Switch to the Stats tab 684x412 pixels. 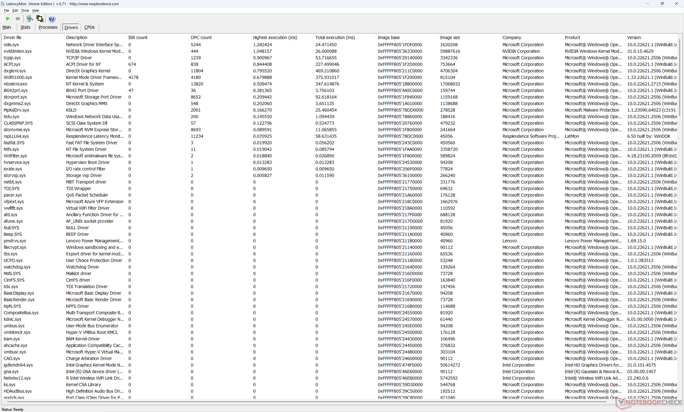click(25, 27)
